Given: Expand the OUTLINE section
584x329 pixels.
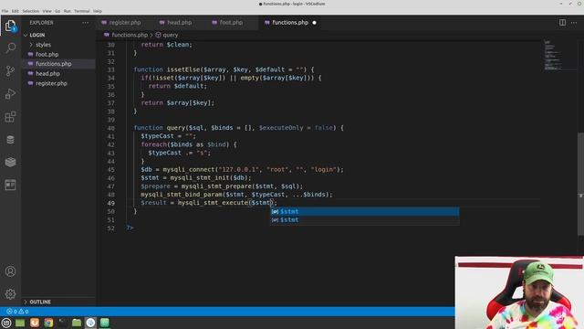Looking at the screenshot, I should point(40,302).
